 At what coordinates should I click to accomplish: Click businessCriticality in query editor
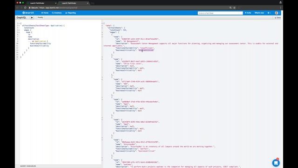click(39, 46)
